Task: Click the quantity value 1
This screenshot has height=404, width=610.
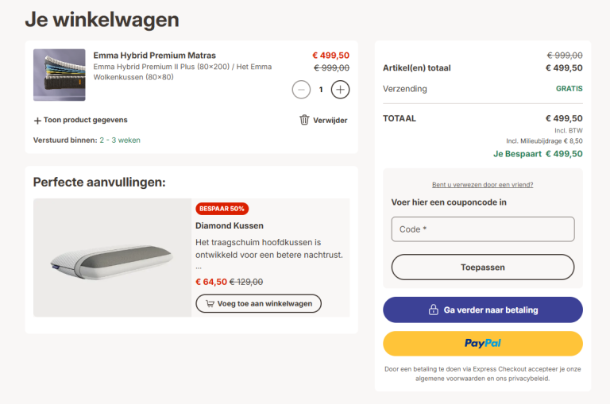Action: pos(321,90)
